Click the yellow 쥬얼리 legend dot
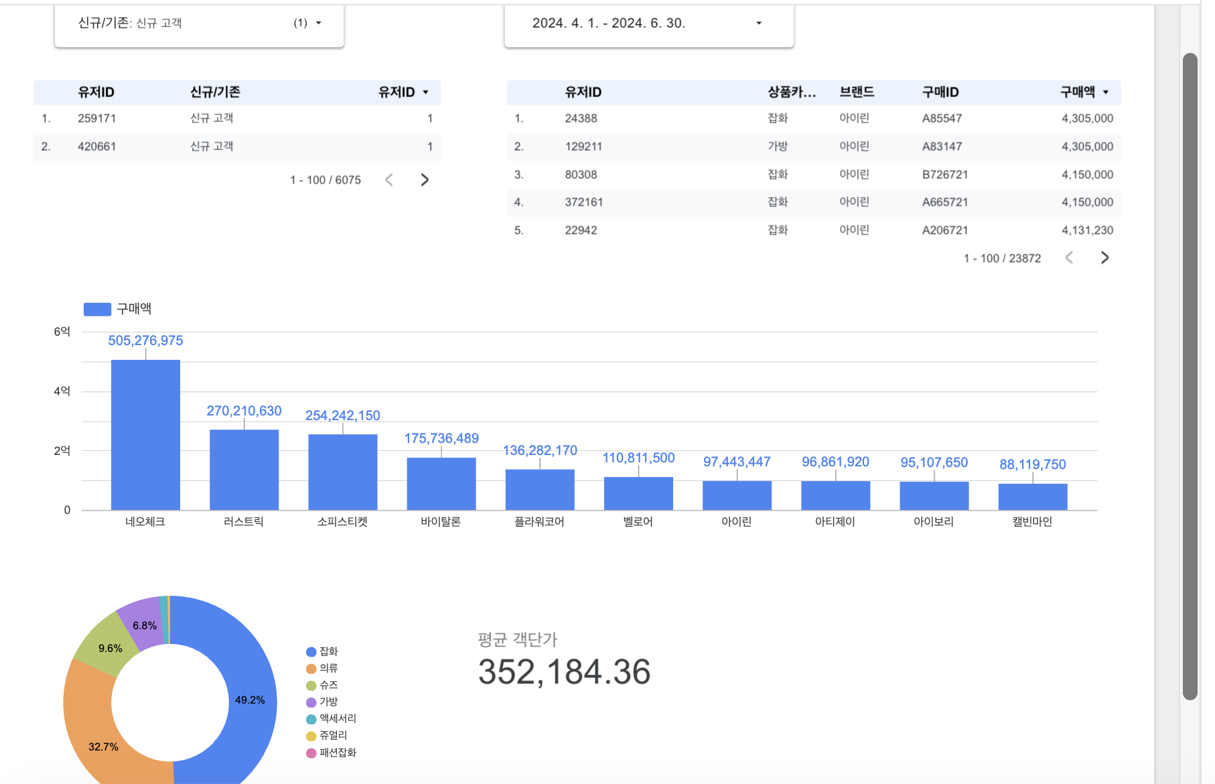The image size is (1215, 784). pos(311,736)
